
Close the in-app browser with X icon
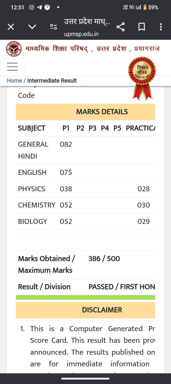click(11, 27)
